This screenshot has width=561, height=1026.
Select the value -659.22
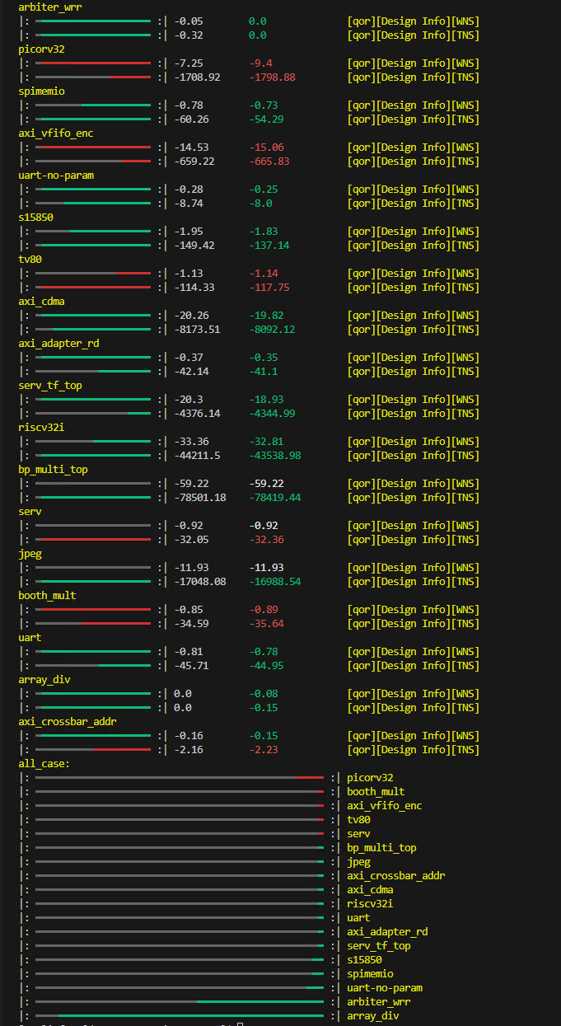(194, 162)
